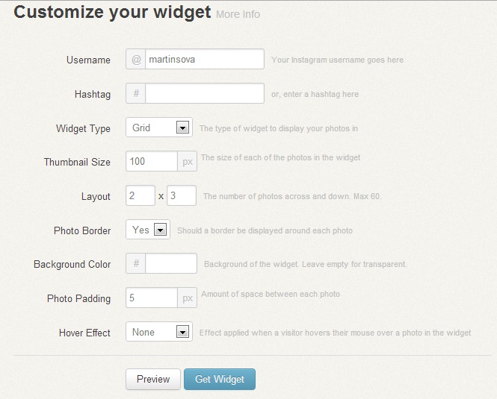Open the Photo Border Yes dropdown

[x=148, y=230]
